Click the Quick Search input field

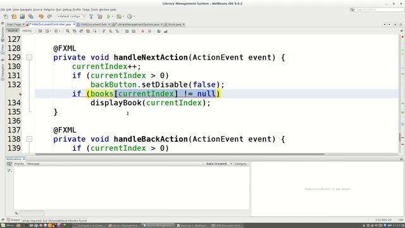[x=380, y=9]
